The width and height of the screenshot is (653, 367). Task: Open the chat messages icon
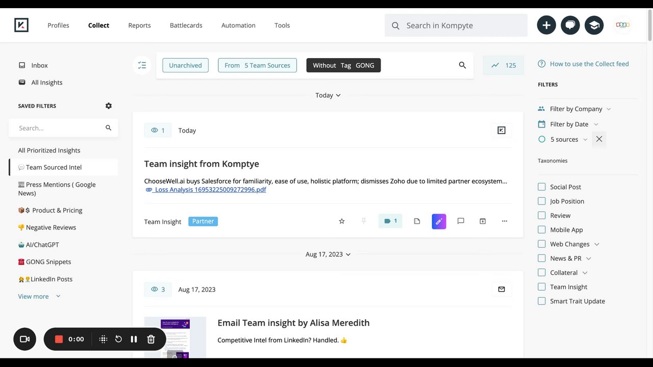(x=570, y=25)
